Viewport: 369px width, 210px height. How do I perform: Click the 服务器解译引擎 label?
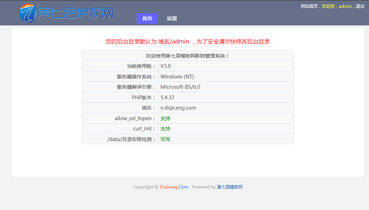point(136,87)
